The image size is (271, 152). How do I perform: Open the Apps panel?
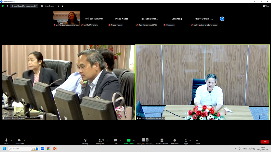pos(186,141)
